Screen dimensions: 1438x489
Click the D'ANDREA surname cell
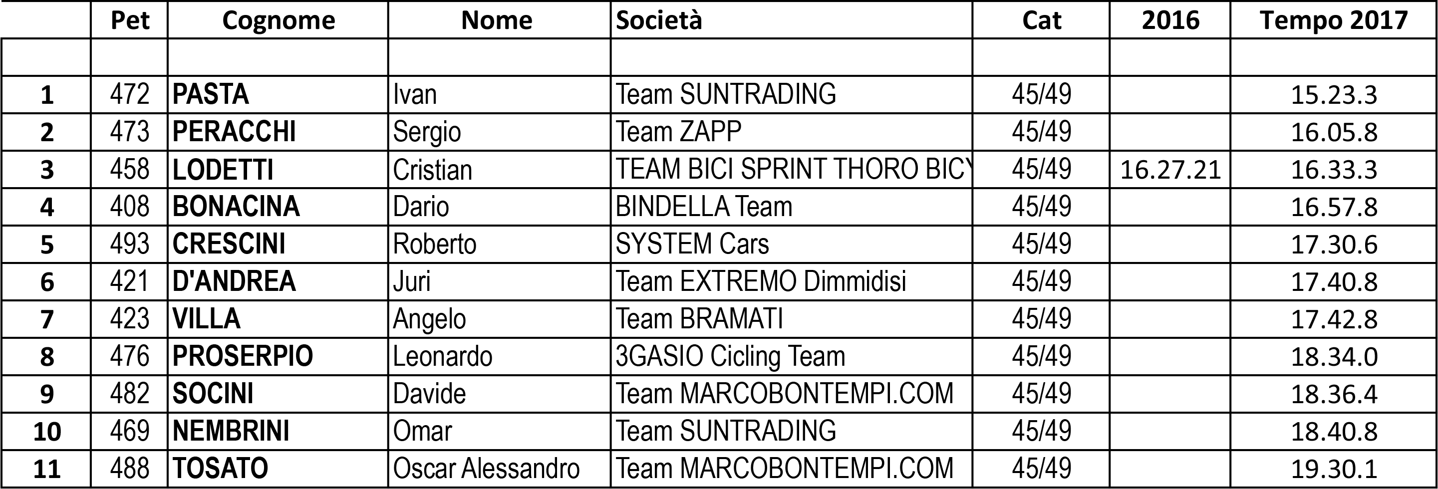pyautogui.click(x=278, y=281)
